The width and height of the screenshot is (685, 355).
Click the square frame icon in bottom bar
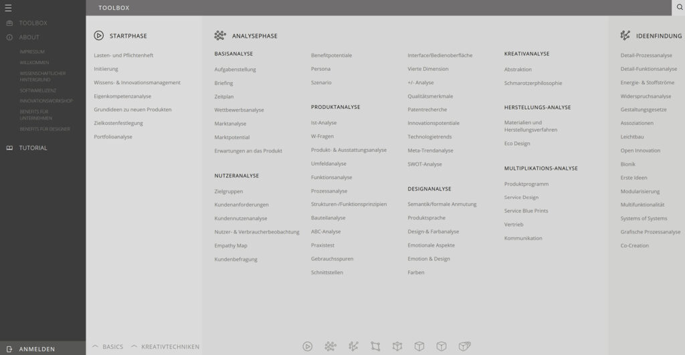tap(375, 346)
